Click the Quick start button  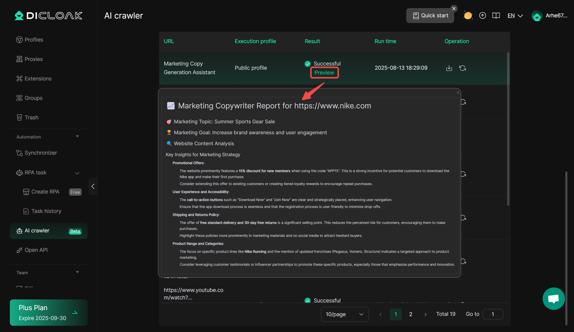[x=430, y=16]
